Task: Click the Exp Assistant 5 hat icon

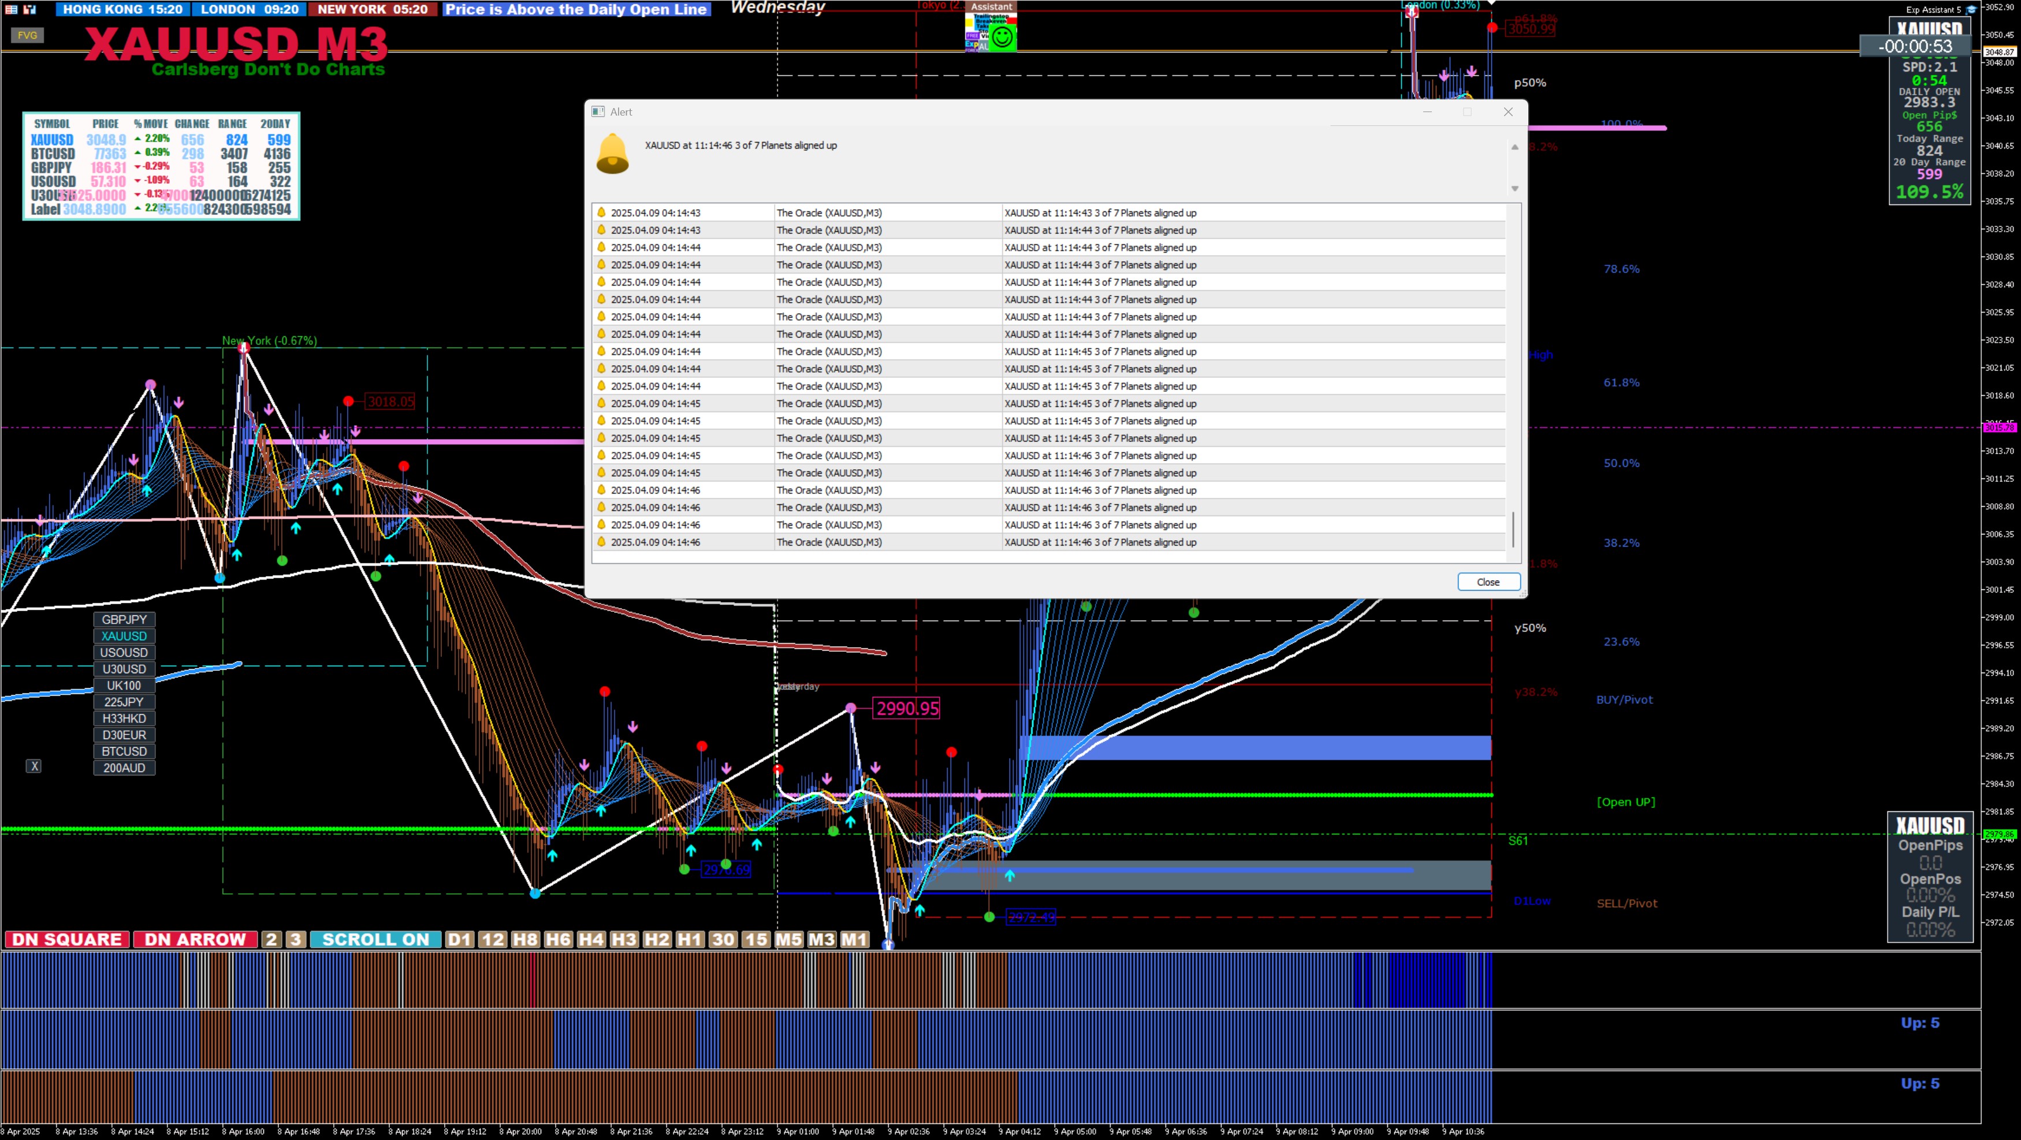Action: click(1970, 9)
